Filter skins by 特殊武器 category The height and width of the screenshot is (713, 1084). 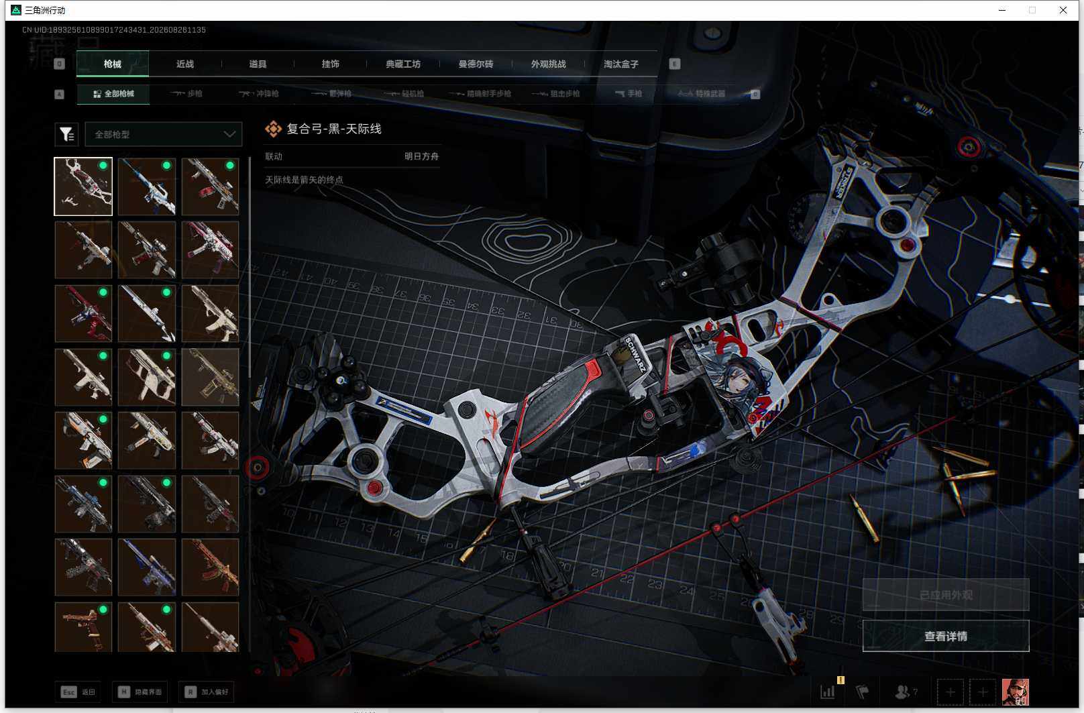[702, 94]
